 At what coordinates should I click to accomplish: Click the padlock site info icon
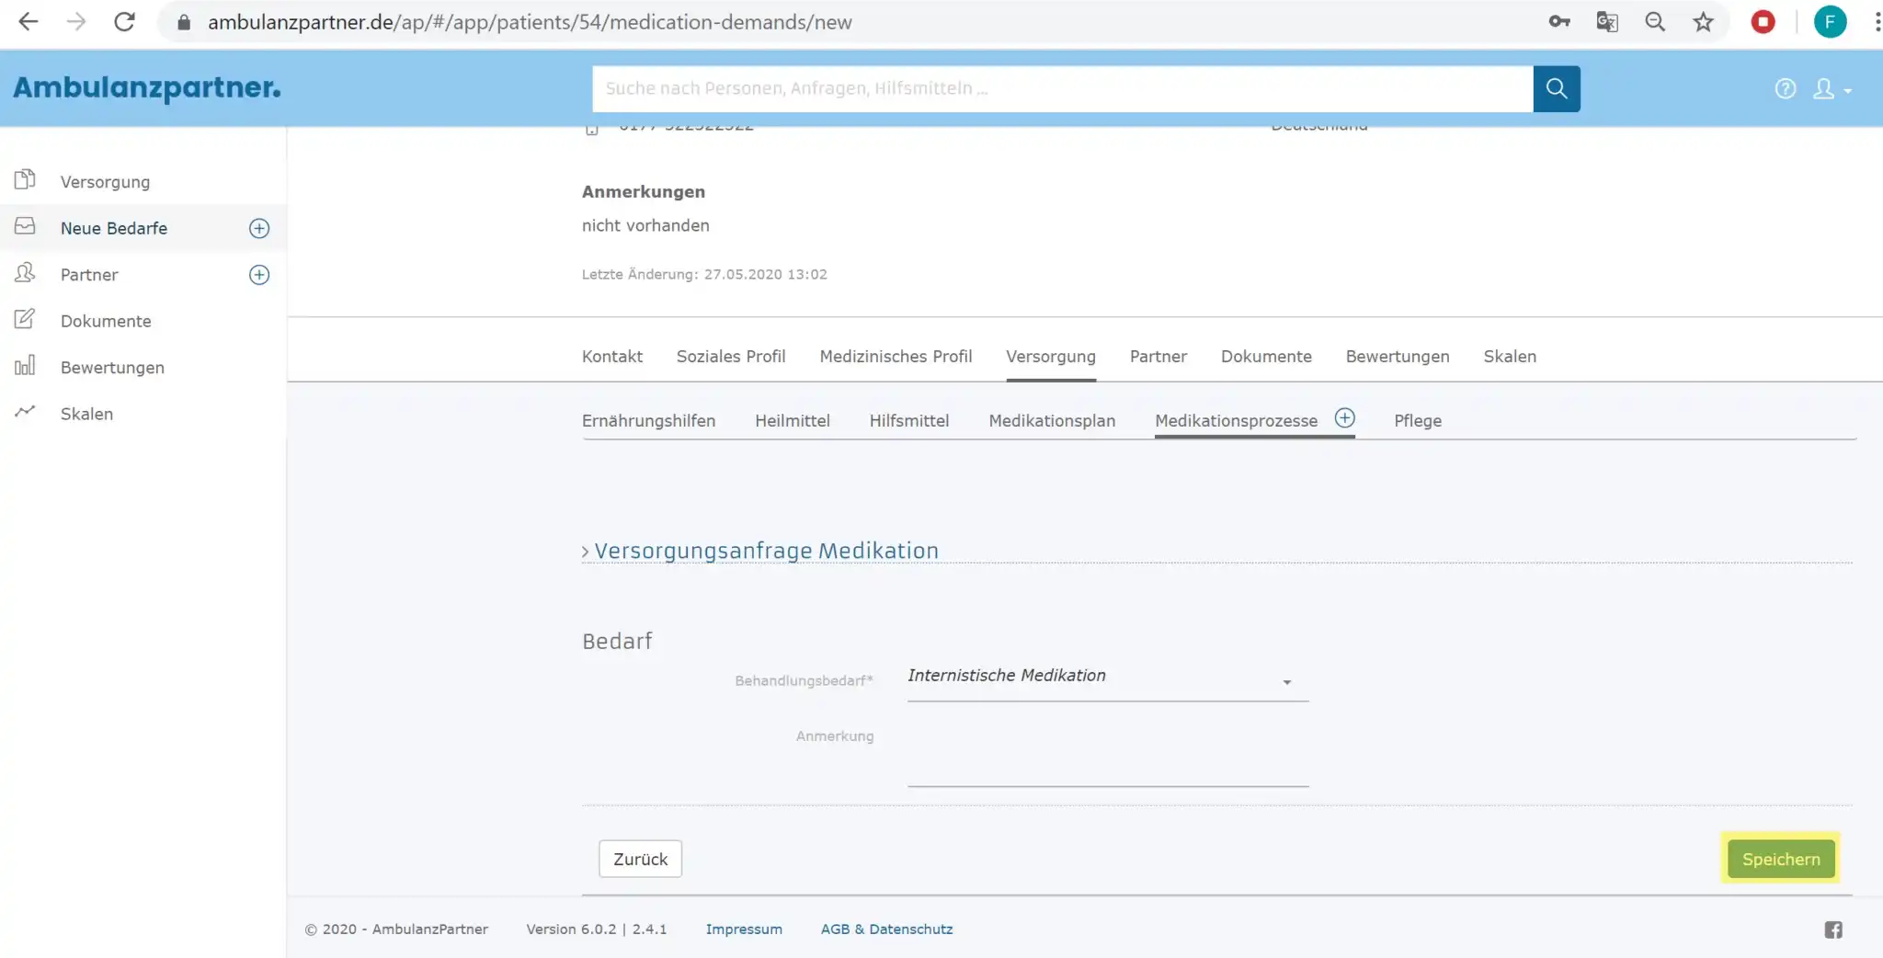point(184,22)
